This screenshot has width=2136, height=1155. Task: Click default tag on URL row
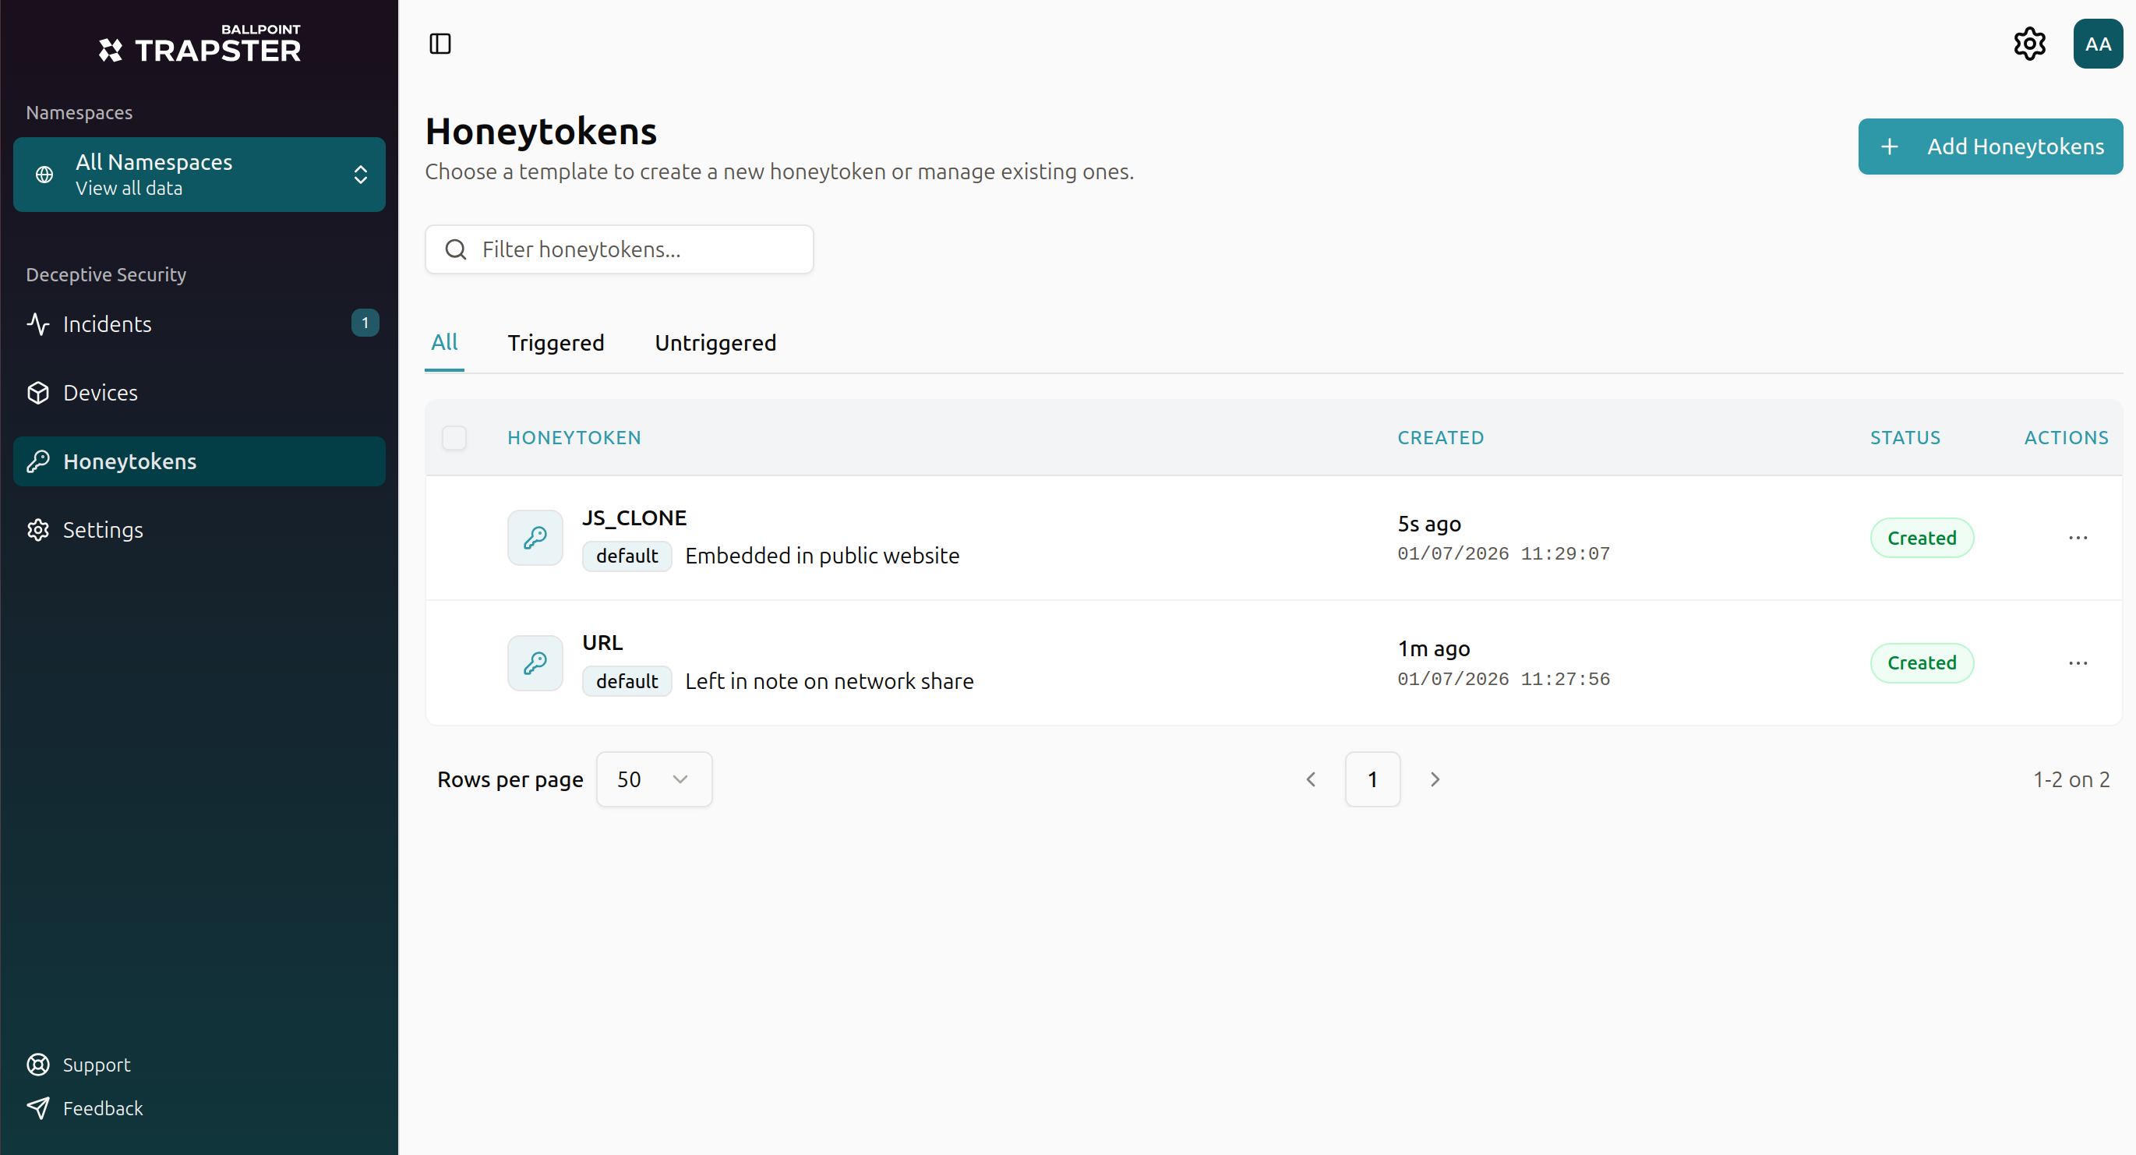[627, 682]
